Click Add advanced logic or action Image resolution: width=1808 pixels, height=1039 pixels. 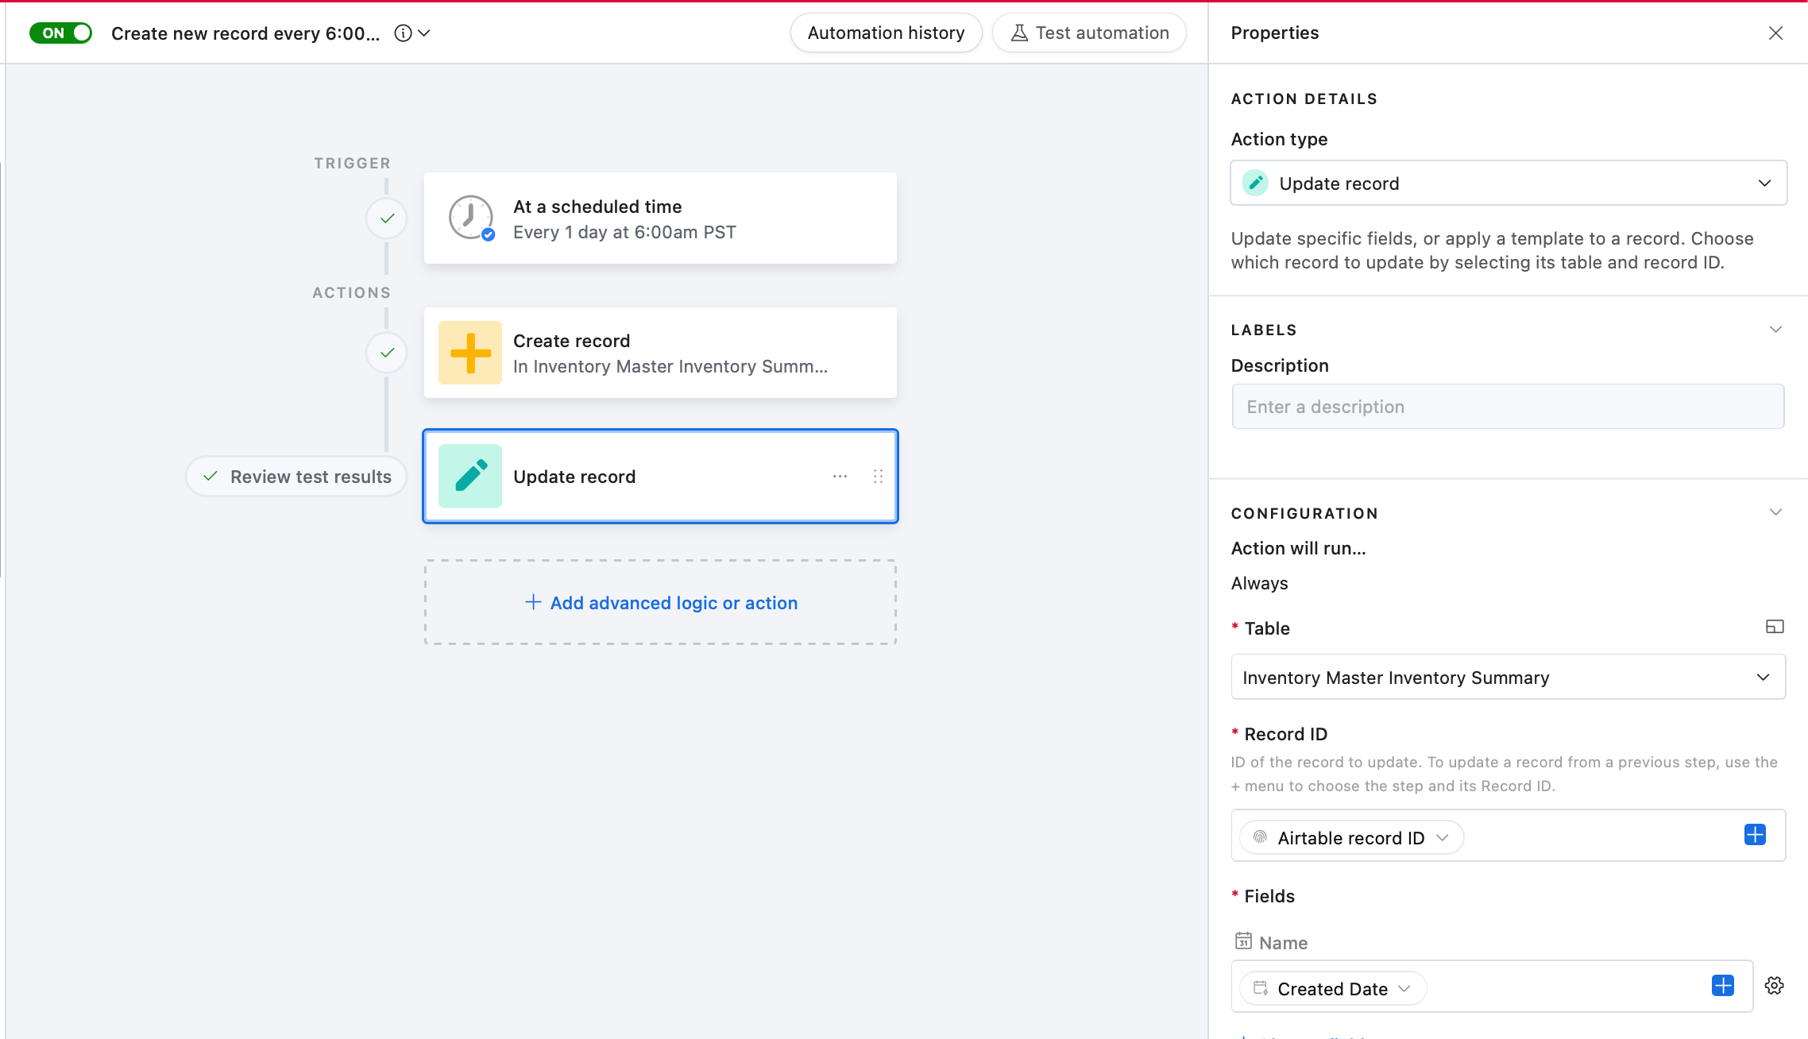point(661,603)
